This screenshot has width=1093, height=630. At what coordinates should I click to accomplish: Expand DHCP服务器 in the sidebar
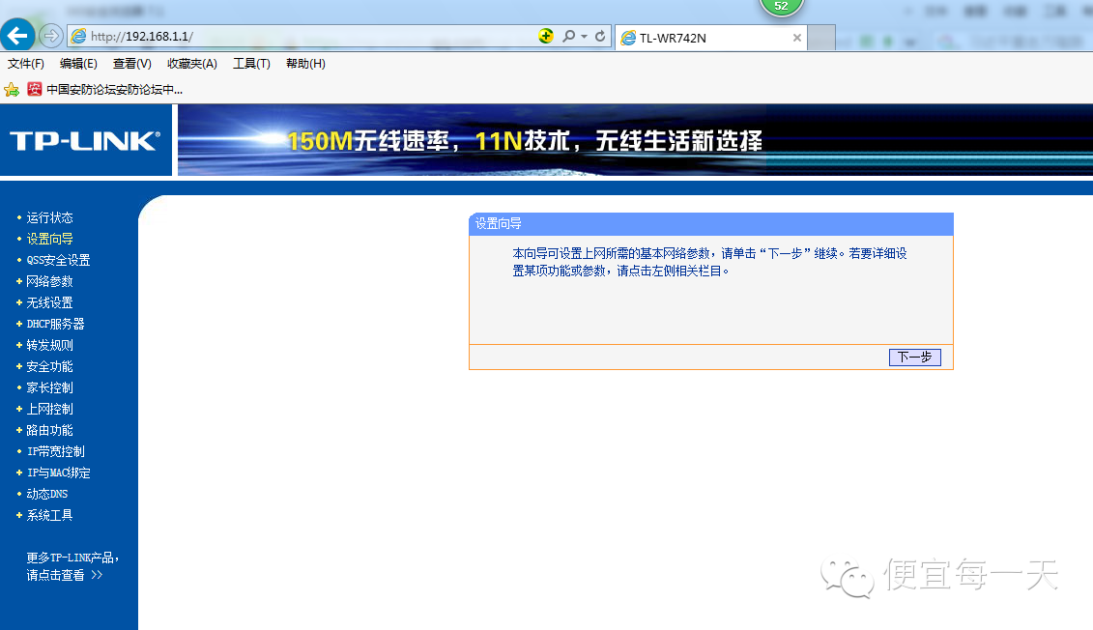[55, 324]
